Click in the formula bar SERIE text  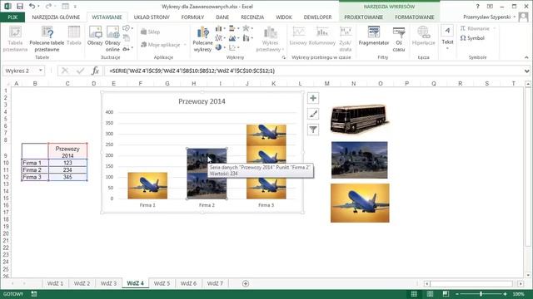point(192,71)
